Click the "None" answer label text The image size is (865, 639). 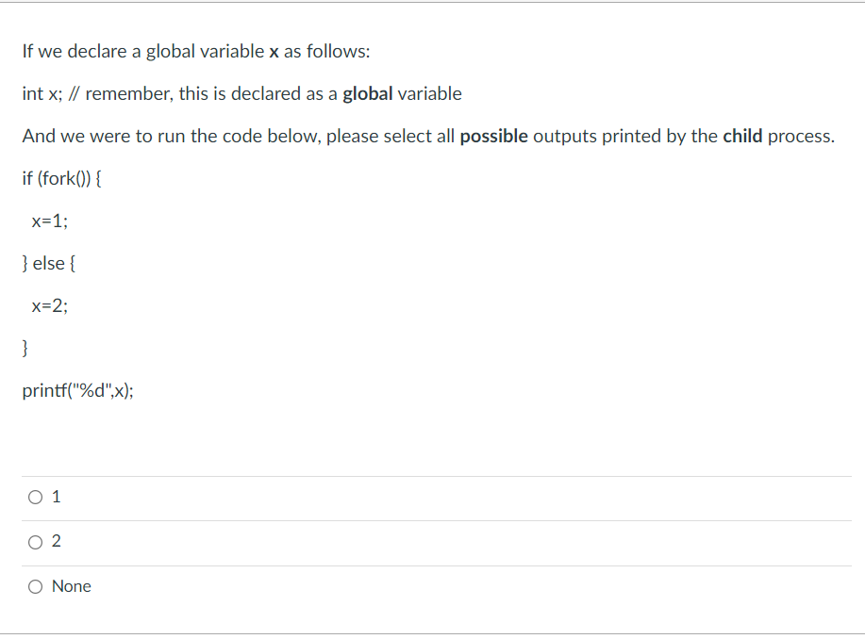pyautogui.click(x=72, y=586)
